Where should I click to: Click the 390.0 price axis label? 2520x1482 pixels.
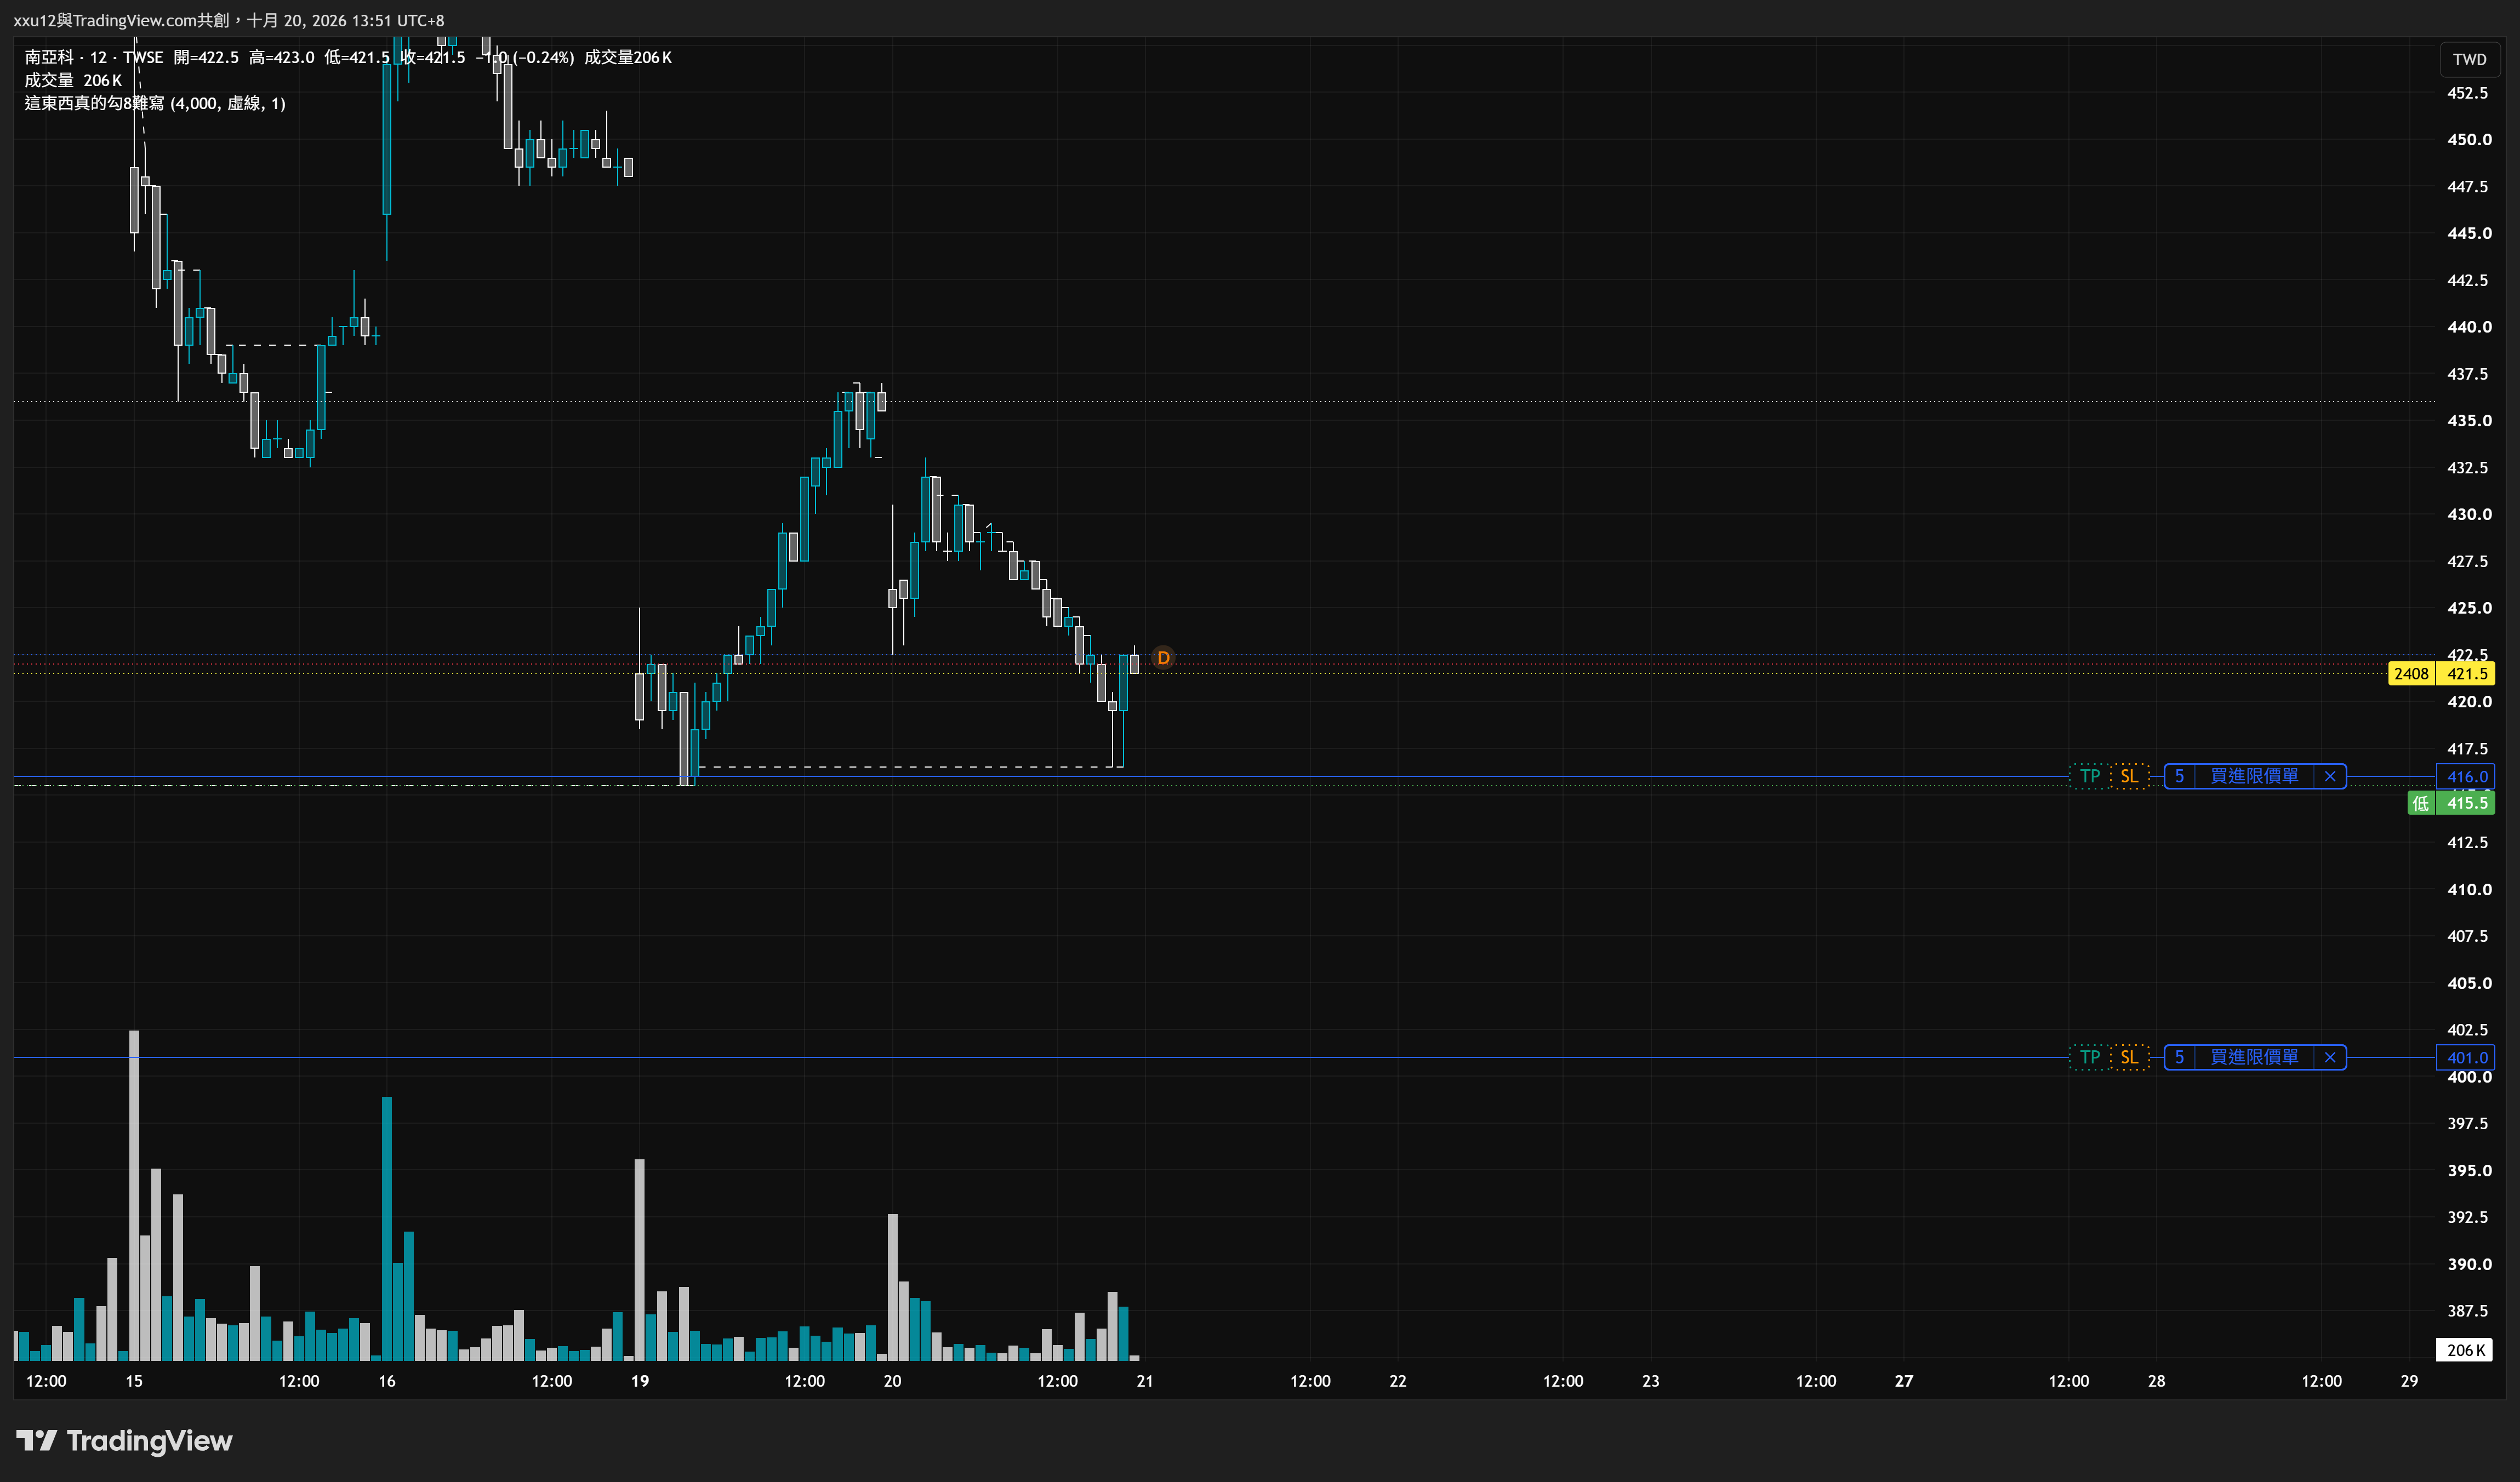coord(2469,1264)
